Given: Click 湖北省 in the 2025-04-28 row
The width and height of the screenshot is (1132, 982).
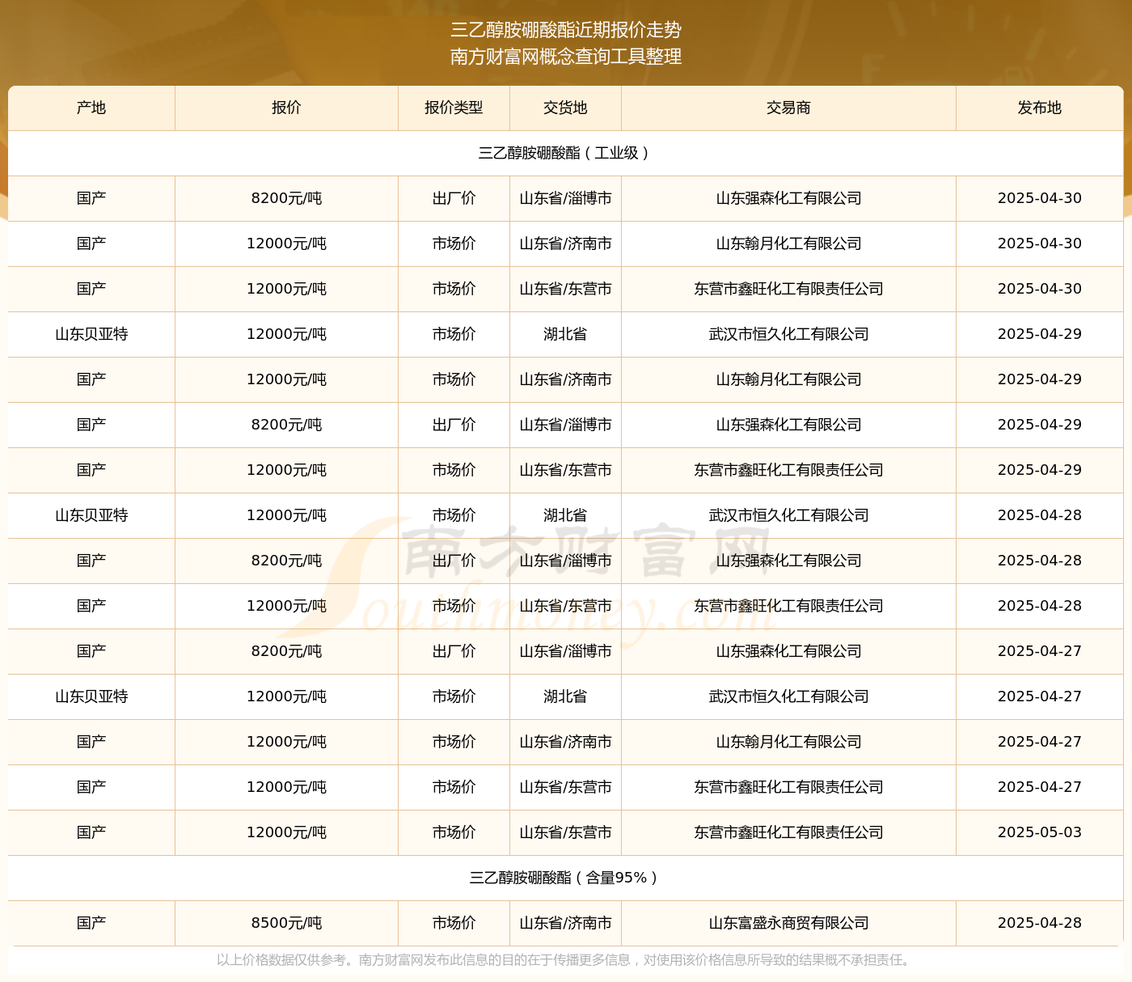Looking at the screenshot, I should pyautogui.click(x=565, y=515).
